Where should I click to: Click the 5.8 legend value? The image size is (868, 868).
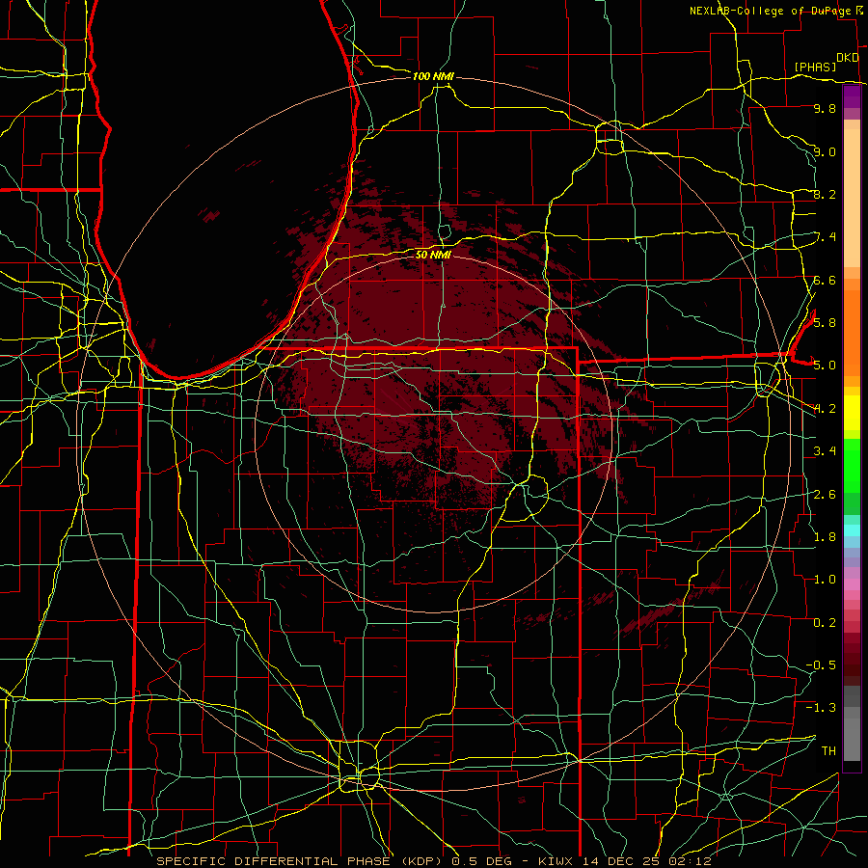click(x=825, y=322)
